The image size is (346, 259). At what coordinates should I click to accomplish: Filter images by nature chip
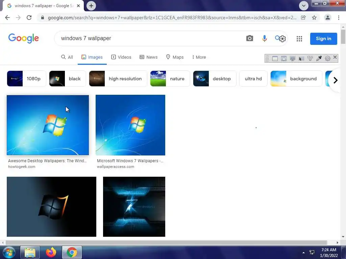pyautogui.click(x=170, y=79)
